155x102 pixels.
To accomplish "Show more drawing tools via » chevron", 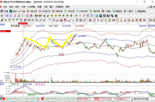I will (49, 20).
